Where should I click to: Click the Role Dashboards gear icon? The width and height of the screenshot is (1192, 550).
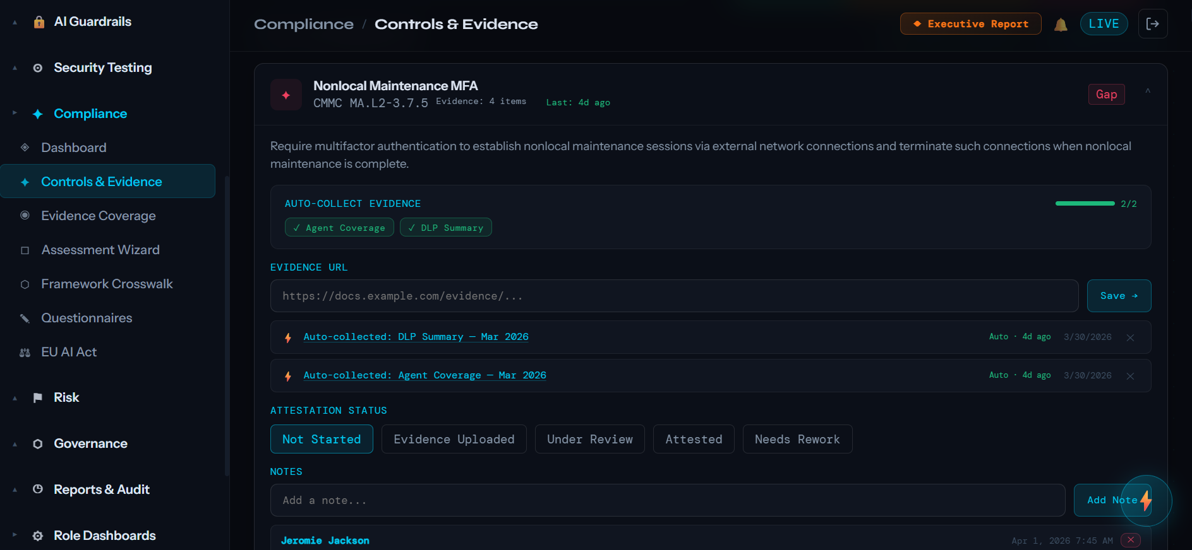[x=38, y=536]
